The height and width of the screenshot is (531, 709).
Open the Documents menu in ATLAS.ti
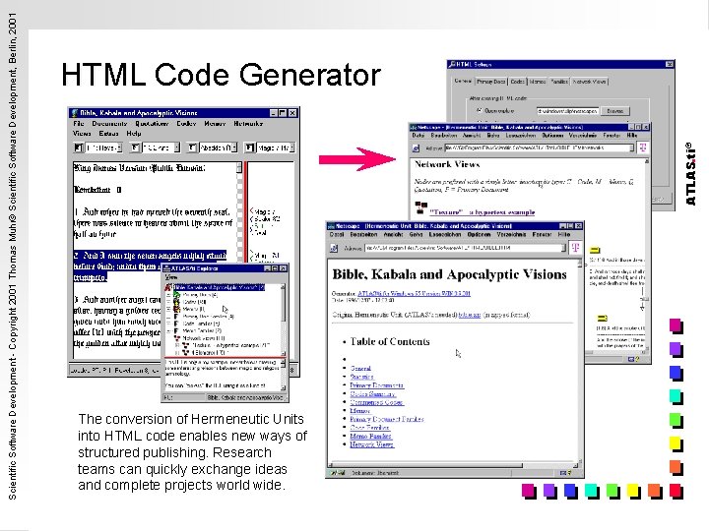coord(109,124)
